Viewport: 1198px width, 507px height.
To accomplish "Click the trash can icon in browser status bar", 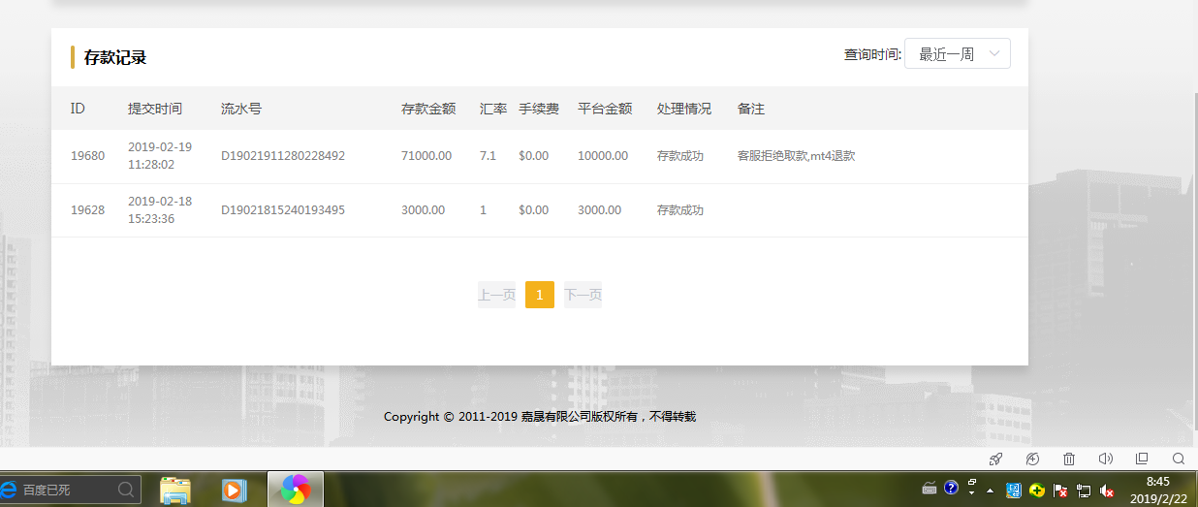I will point(1069,459).
